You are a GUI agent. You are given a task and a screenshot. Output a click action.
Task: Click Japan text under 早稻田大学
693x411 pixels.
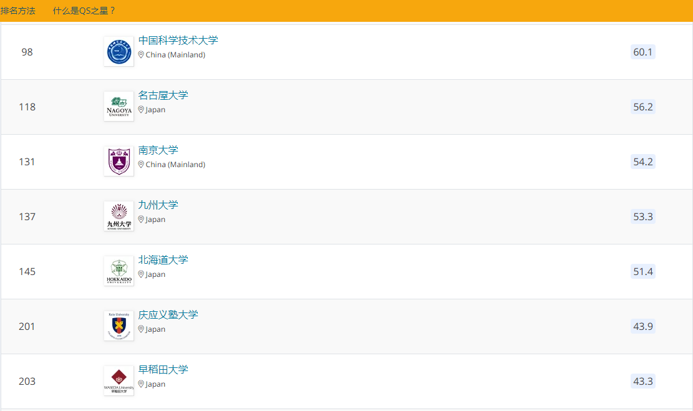pos(155,384)
